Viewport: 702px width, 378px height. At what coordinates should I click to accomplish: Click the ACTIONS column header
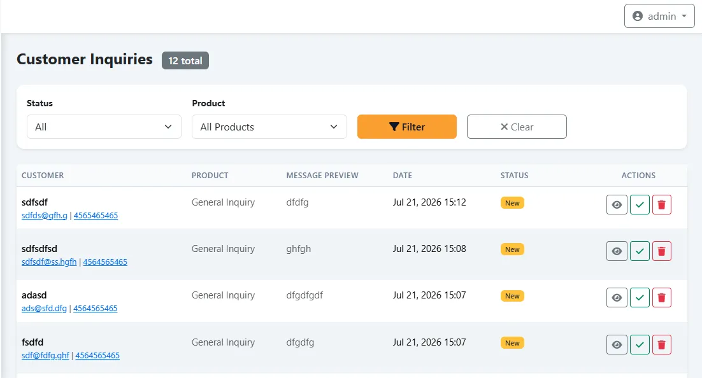click(x=638, y=176)
